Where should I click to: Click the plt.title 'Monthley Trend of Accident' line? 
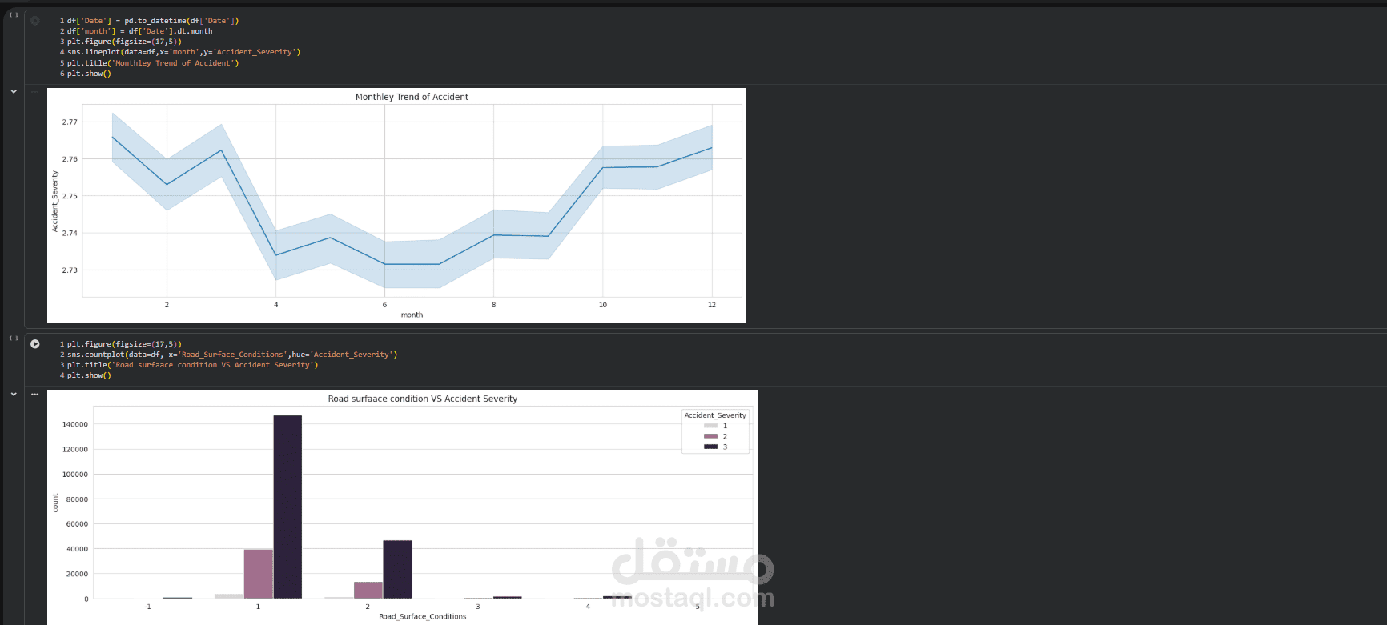[x=153, y=63]
